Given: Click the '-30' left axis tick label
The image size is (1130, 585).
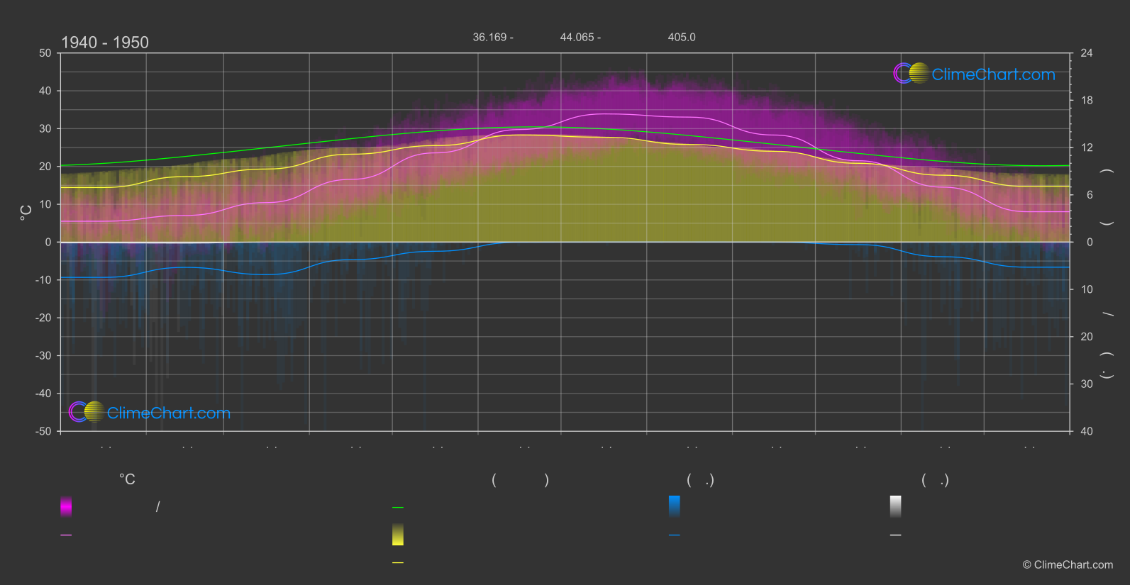Looking at the screenshot, I should coord(43,355).
